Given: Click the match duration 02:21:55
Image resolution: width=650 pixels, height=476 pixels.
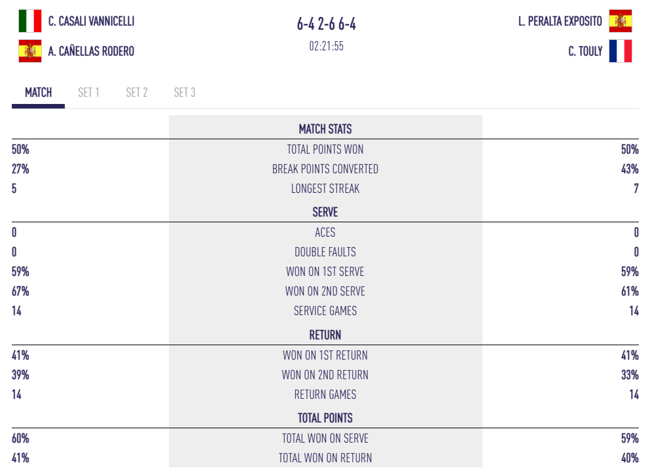Looking at the screenshot, I should [326, 46].
